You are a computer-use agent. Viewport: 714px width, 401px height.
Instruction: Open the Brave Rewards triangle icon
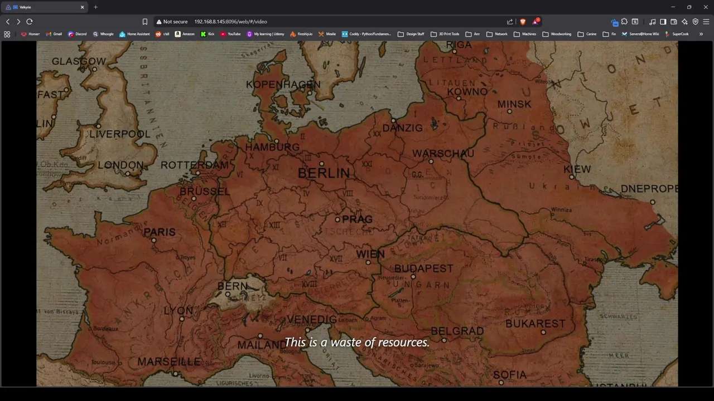535,22
